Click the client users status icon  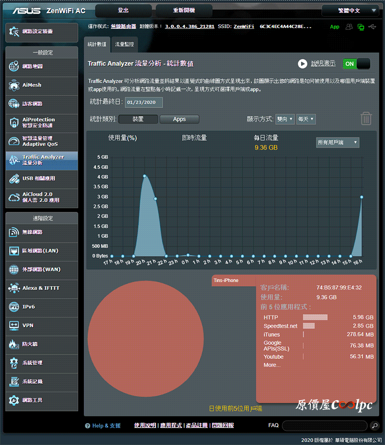[349, 26]
